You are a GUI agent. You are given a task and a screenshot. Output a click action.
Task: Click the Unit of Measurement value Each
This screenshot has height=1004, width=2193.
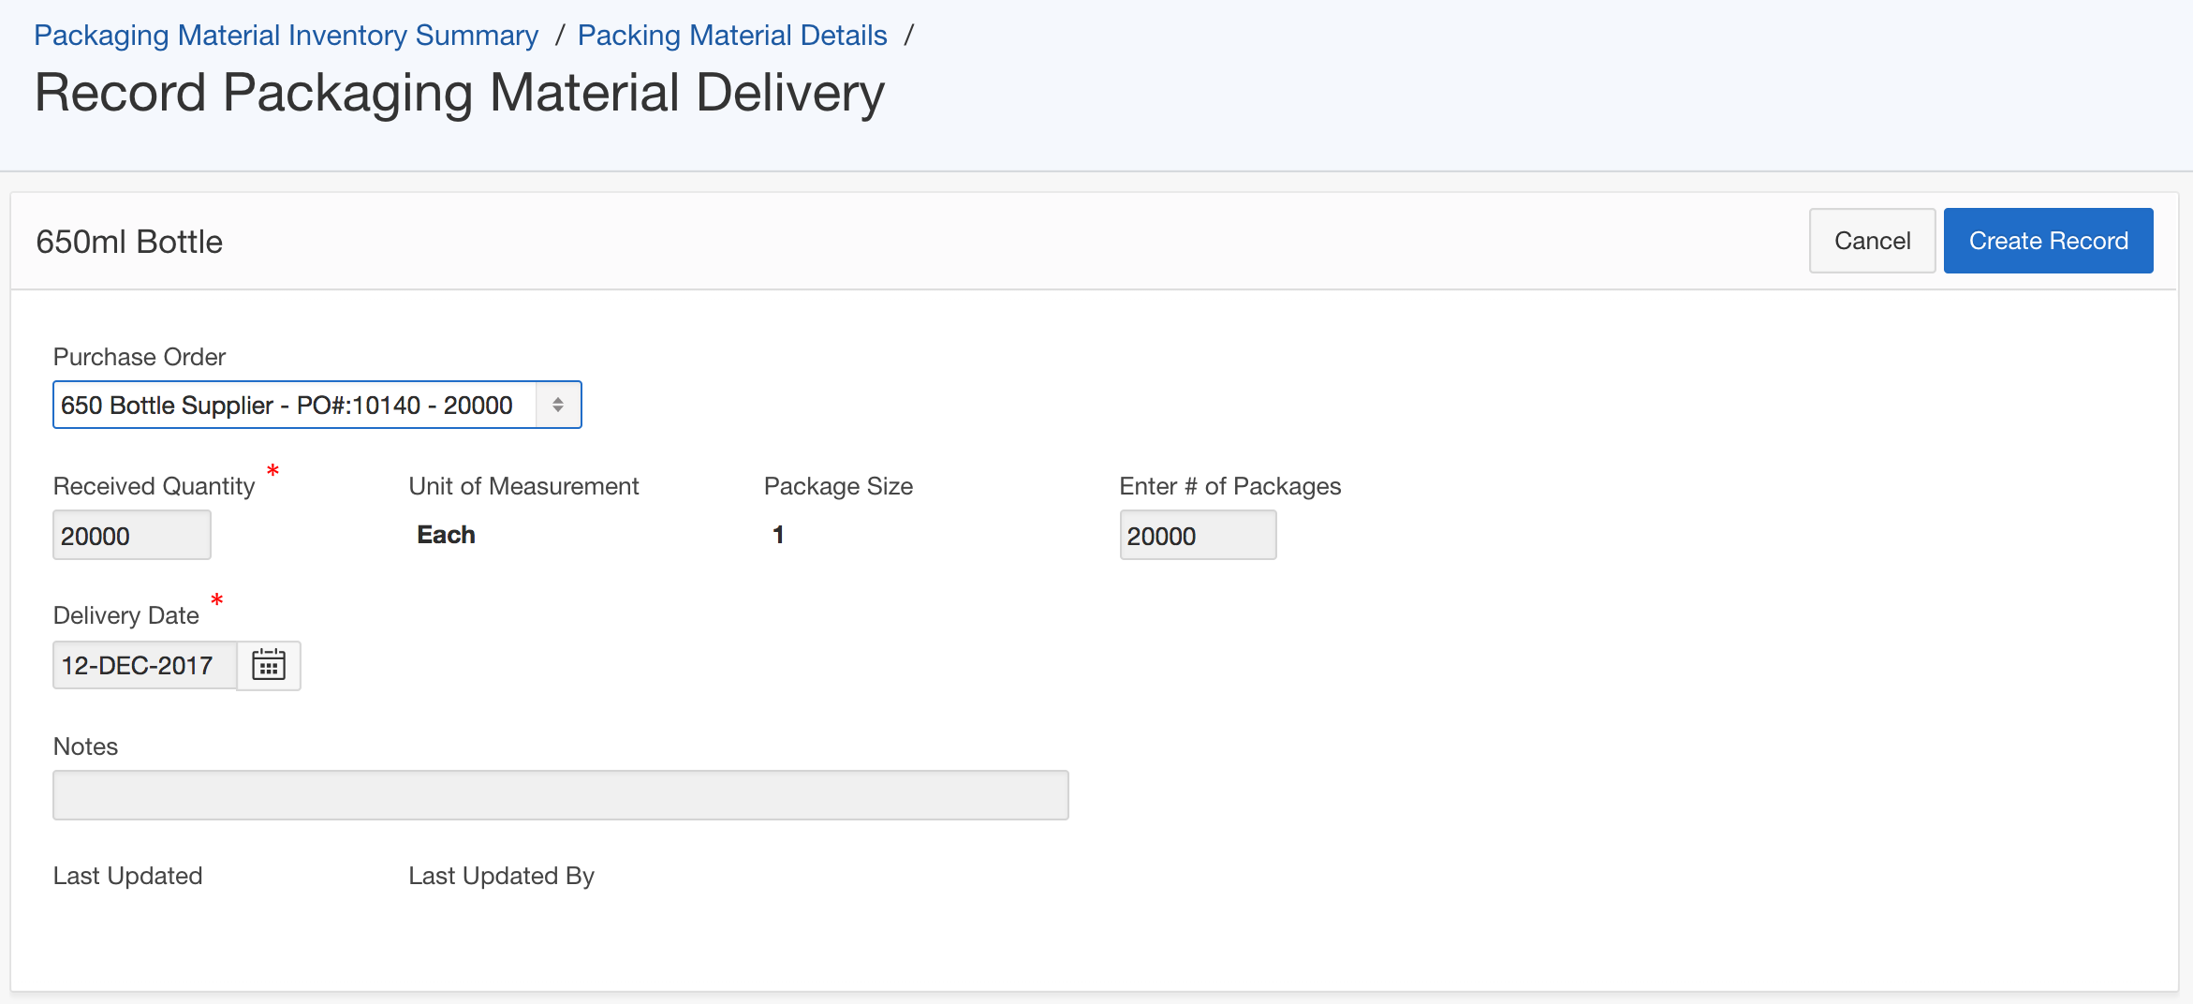pyautogui.click(x=446, y=535)
